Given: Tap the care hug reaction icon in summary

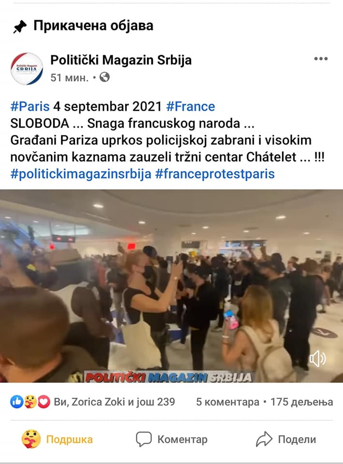Looking at the screenshot, I should click(30, 402).
